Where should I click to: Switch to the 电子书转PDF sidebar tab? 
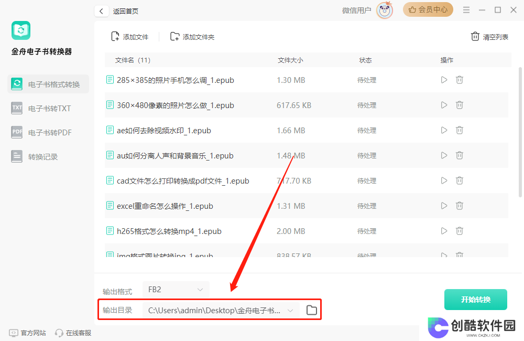(48, 132)
